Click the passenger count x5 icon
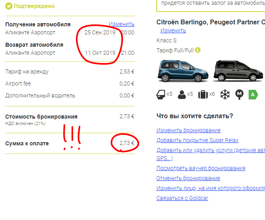This screenshot has height=220, width=265. point(182,95)
